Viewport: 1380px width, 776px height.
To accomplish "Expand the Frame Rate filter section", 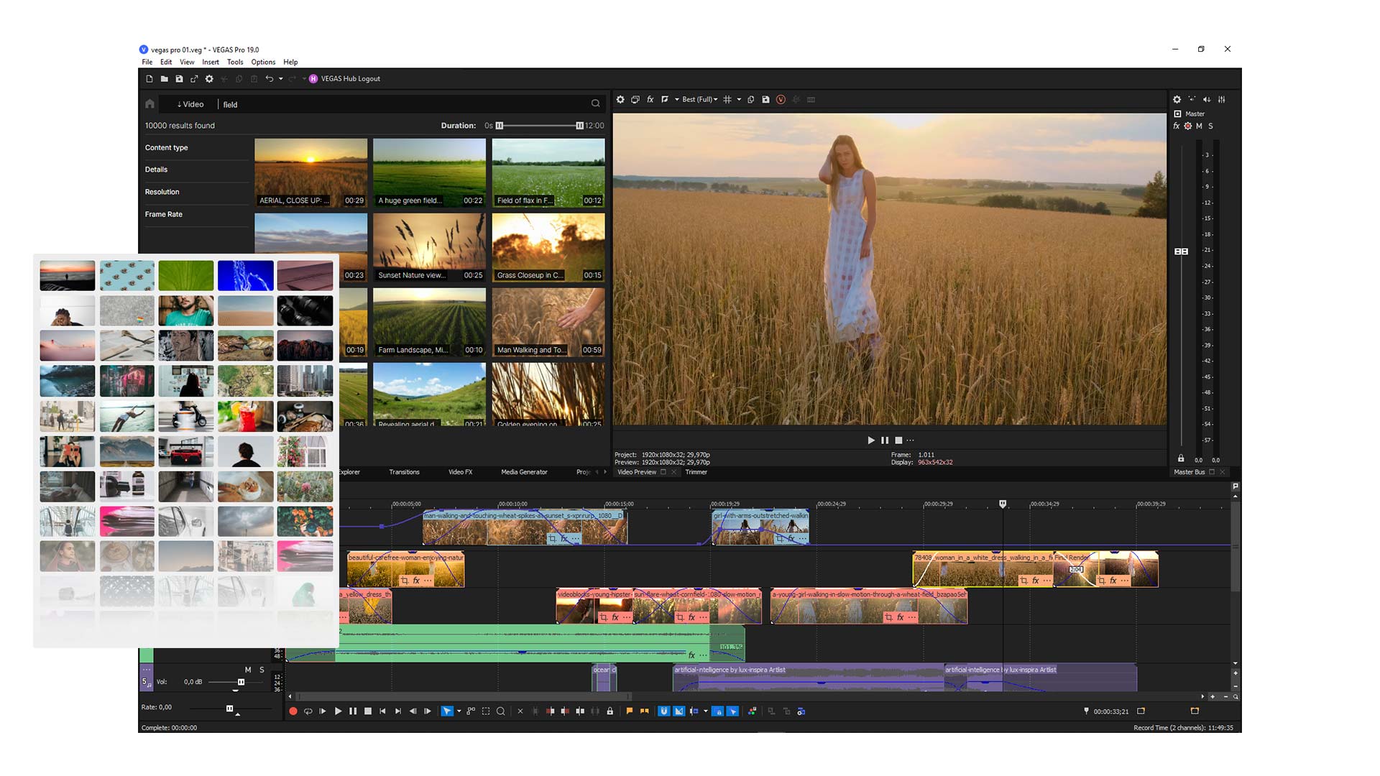I will [164, 214].
